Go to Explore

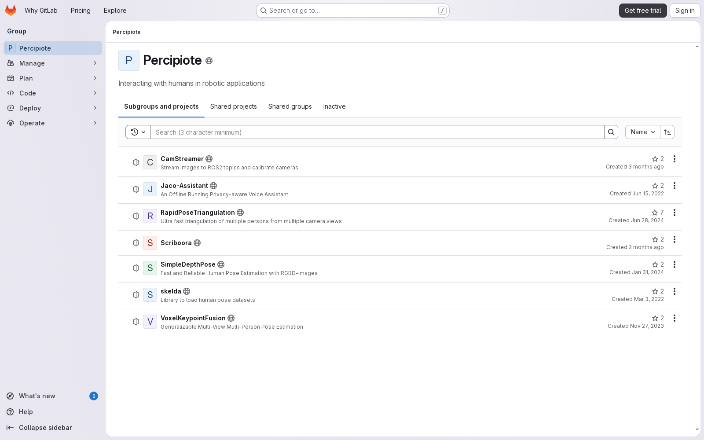pyautogui.click(x=115, y=11)
